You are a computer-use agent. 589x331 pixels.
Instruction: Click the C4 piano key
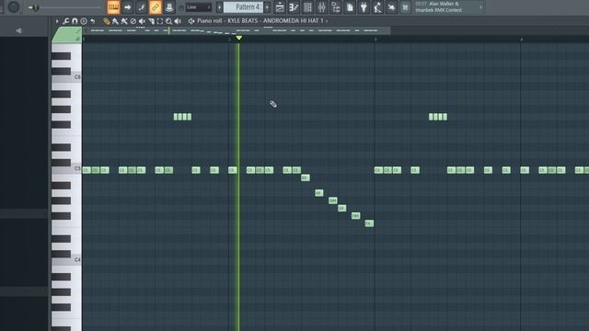pyautogui.click(x=66, y=259)
